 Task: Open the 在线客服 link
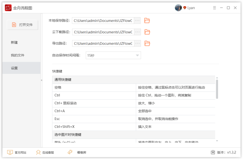48,153
